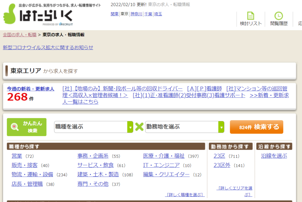
Task: Open 閲覧履歴 via the clock icon
Action: (x=279, y=15)
